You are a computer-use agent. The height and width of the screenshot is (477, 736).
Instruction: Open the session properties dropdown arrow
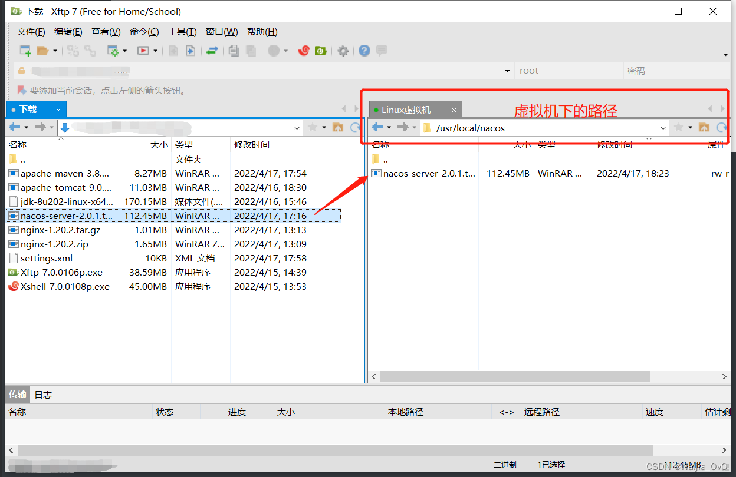click(125, 51)
